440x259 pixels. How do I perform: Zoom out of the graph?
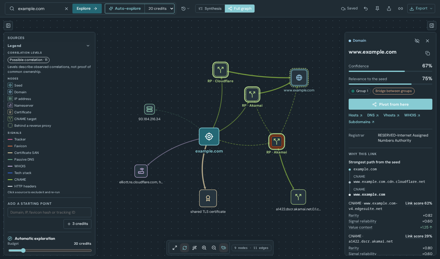pyautogui.click(x=214, y=248)
